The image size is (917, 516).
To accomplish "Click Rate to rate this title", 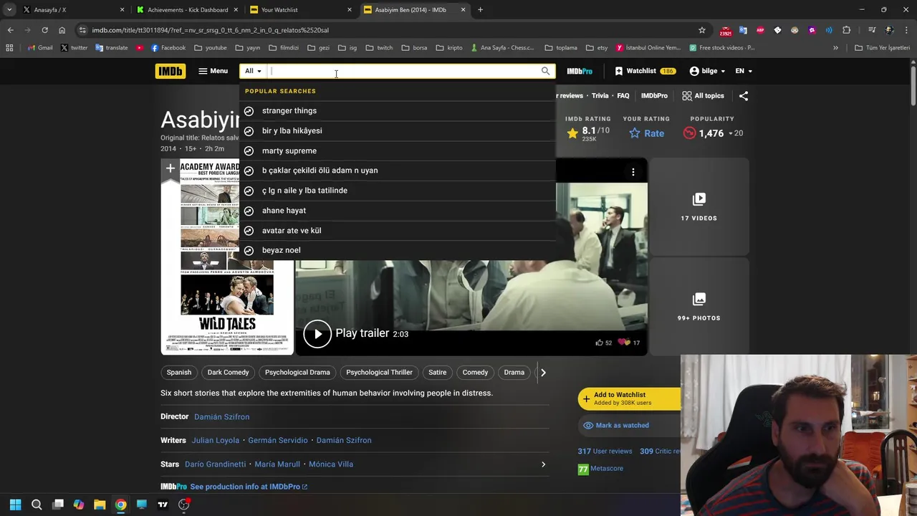I will click(646, 133).
